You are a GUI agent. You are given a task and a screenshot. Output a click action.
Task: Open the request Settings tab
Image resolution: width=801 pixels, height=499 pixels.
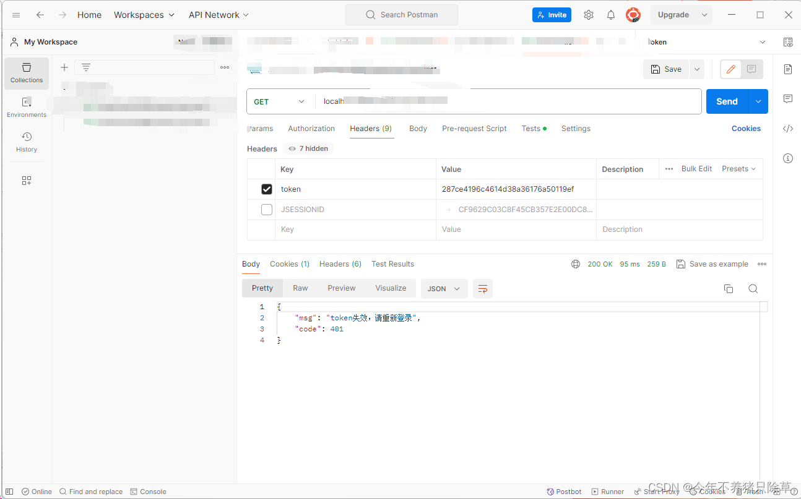[576, 129]
